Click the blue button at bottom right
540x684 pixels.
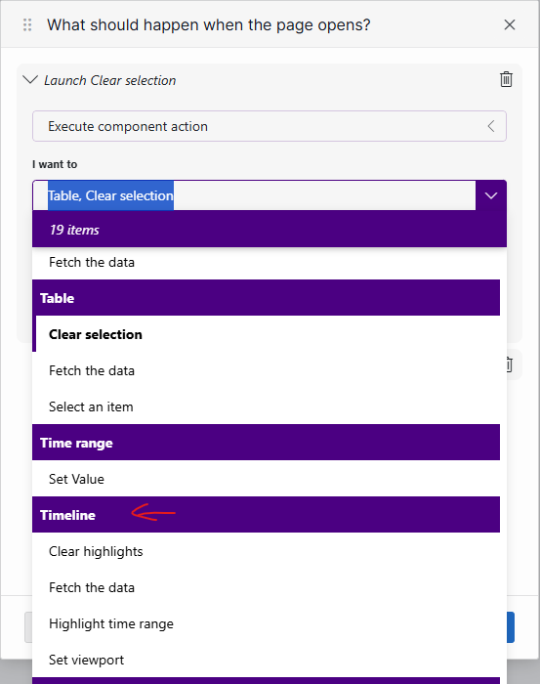pos(511,627)
